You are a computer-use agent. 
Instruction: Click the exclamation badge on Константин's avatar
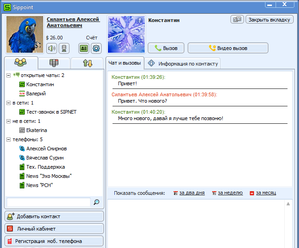point(140,20)
